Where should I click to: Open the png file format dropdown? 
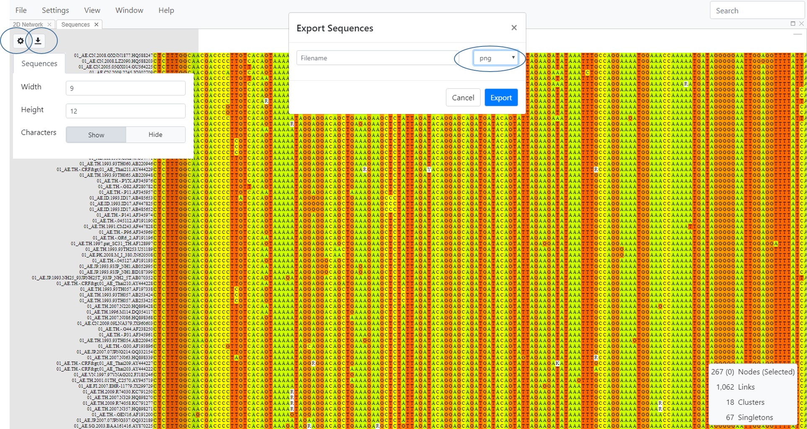495,58
